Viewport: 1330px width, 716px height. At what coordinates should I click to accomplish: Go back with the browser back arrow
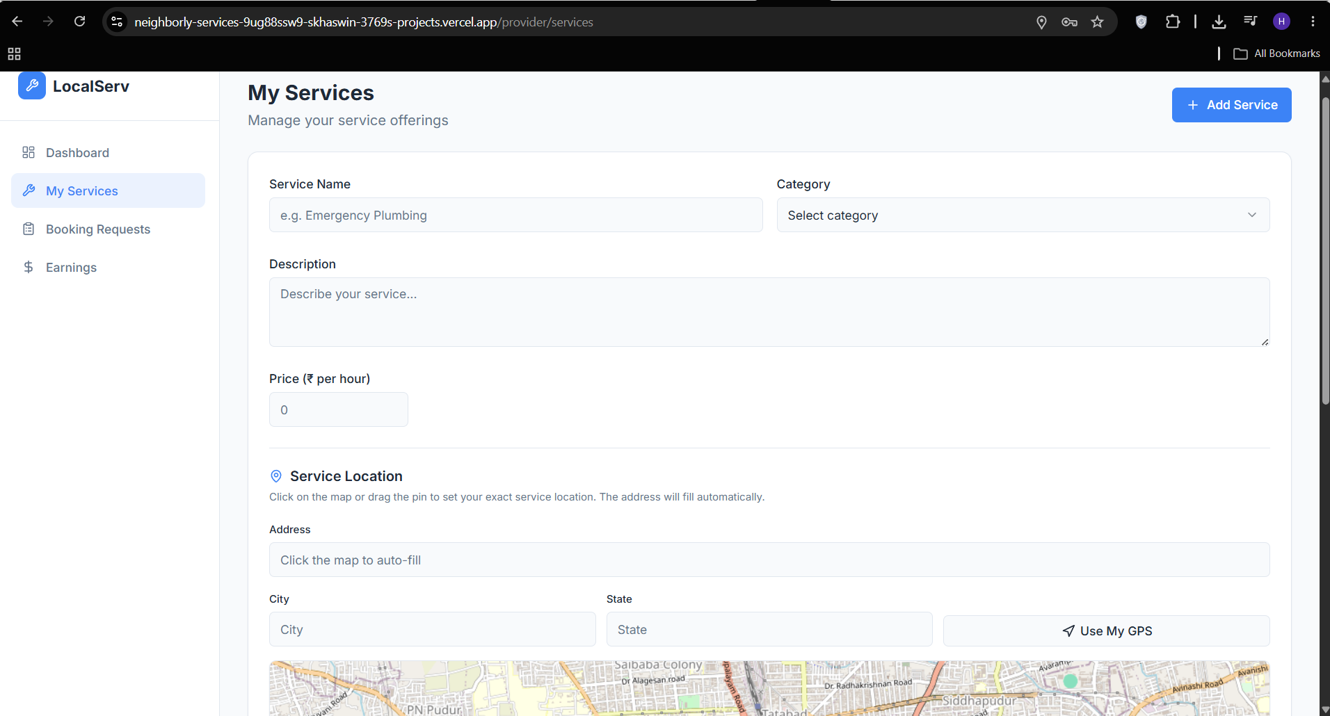click(17, 22)
